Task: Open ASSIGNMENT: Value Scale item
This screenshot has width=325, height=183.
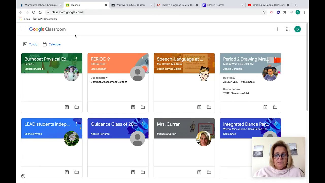Action: (239, 82)
